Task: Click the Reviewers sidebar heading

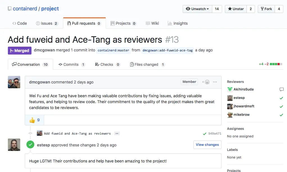Action: [x=235, y=82]
